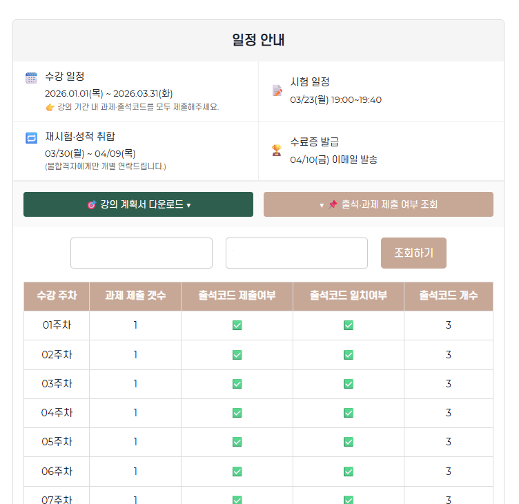
Task: Click the blue refresh icon beside 재시험·성적 취합
Action: [31, 138]
